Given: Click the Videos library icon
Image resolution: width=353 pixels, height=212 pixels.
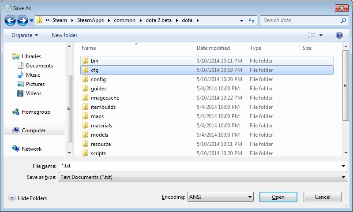Looking at the screenshot, I should pos(20,93).
